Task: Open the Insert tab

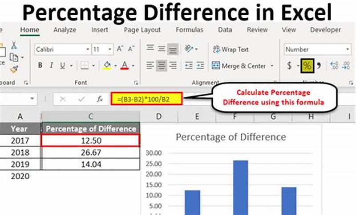Action: (100, 29)
